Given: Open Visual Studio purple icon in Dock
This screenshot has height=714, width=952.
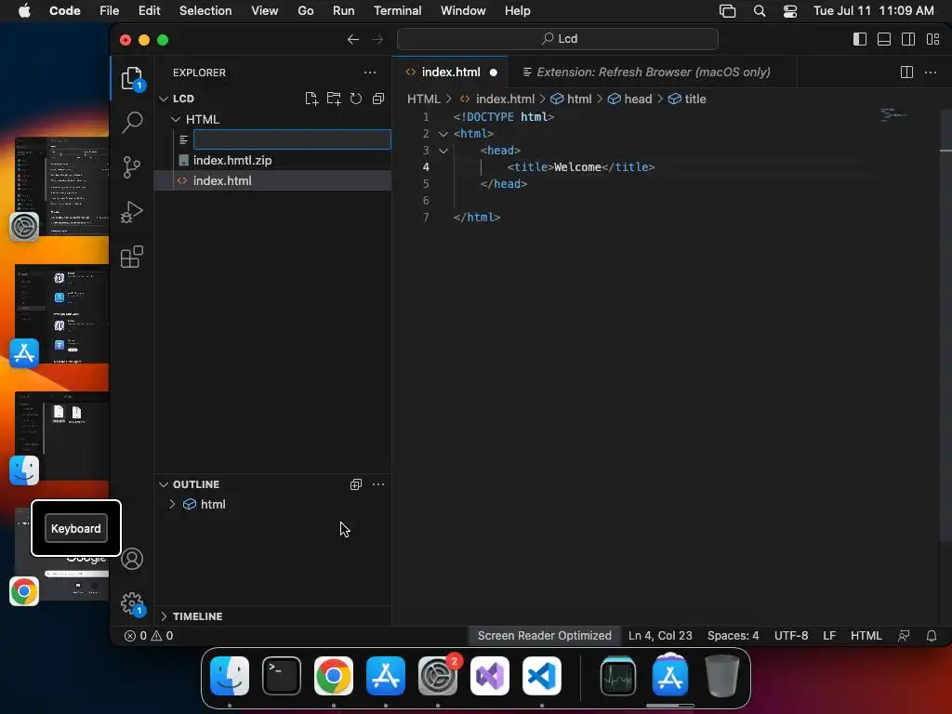Looking at the screenshot, I should point(489,676).
